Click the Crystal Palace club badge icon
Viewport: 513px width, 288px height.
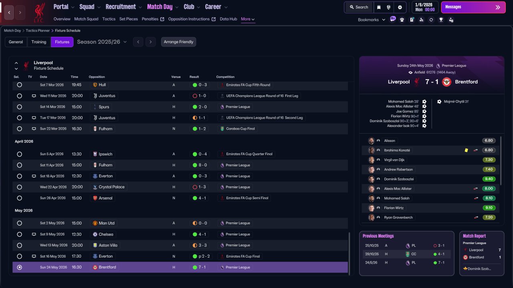[x=95, y=187]
